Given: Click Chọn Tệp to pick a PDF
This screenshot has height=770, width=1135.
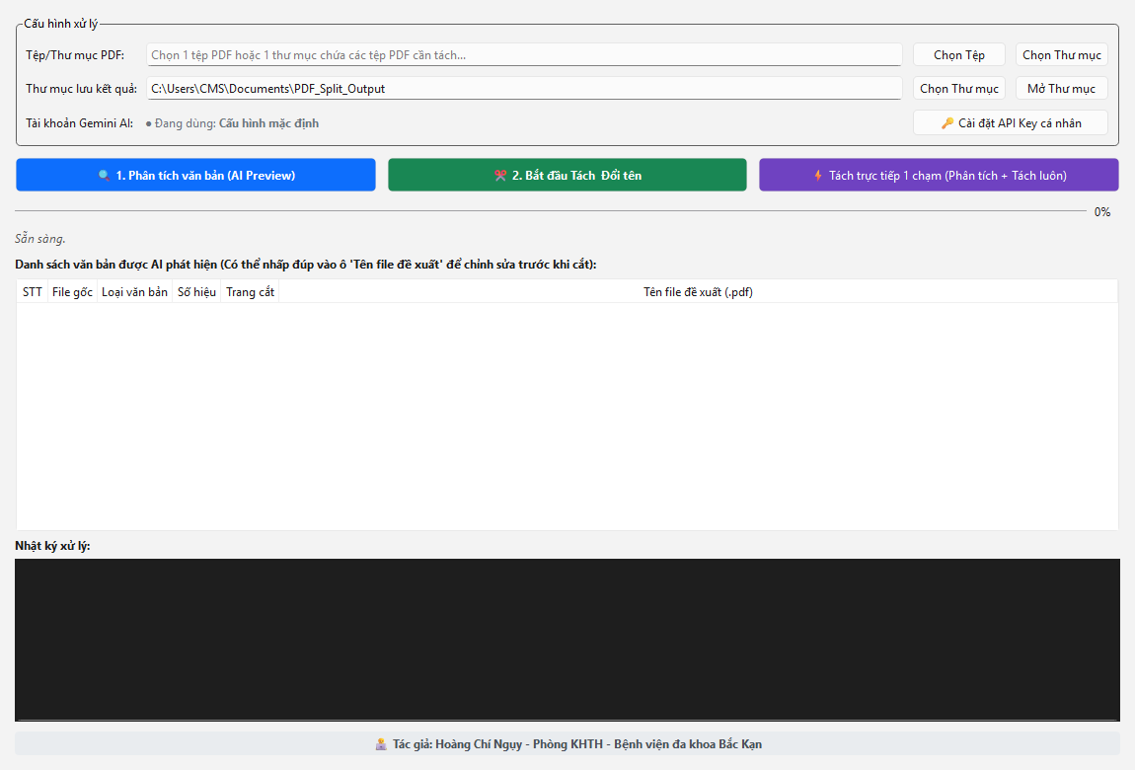Looking at the screenshot, I should coord(959,55).
